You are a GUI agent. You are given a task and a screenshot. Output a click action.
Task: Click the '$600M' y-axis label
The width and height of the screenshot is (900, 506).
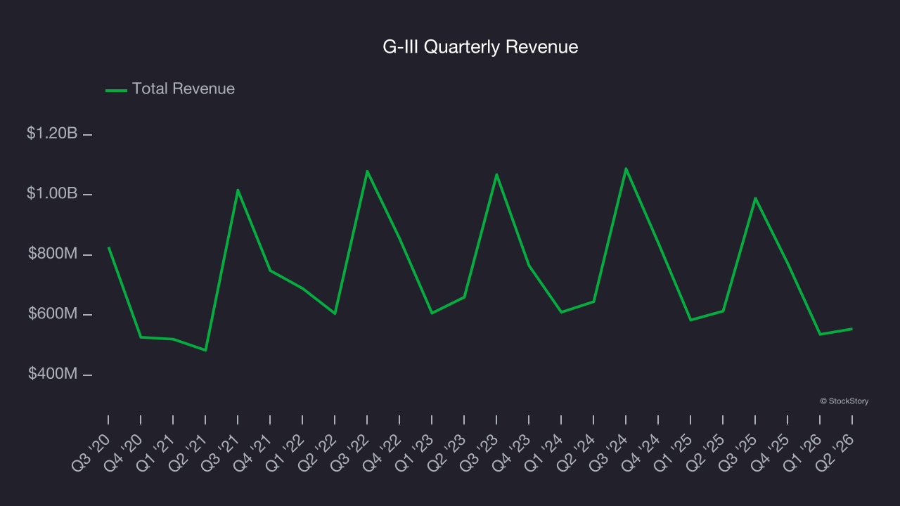click(x=52, y=314)
